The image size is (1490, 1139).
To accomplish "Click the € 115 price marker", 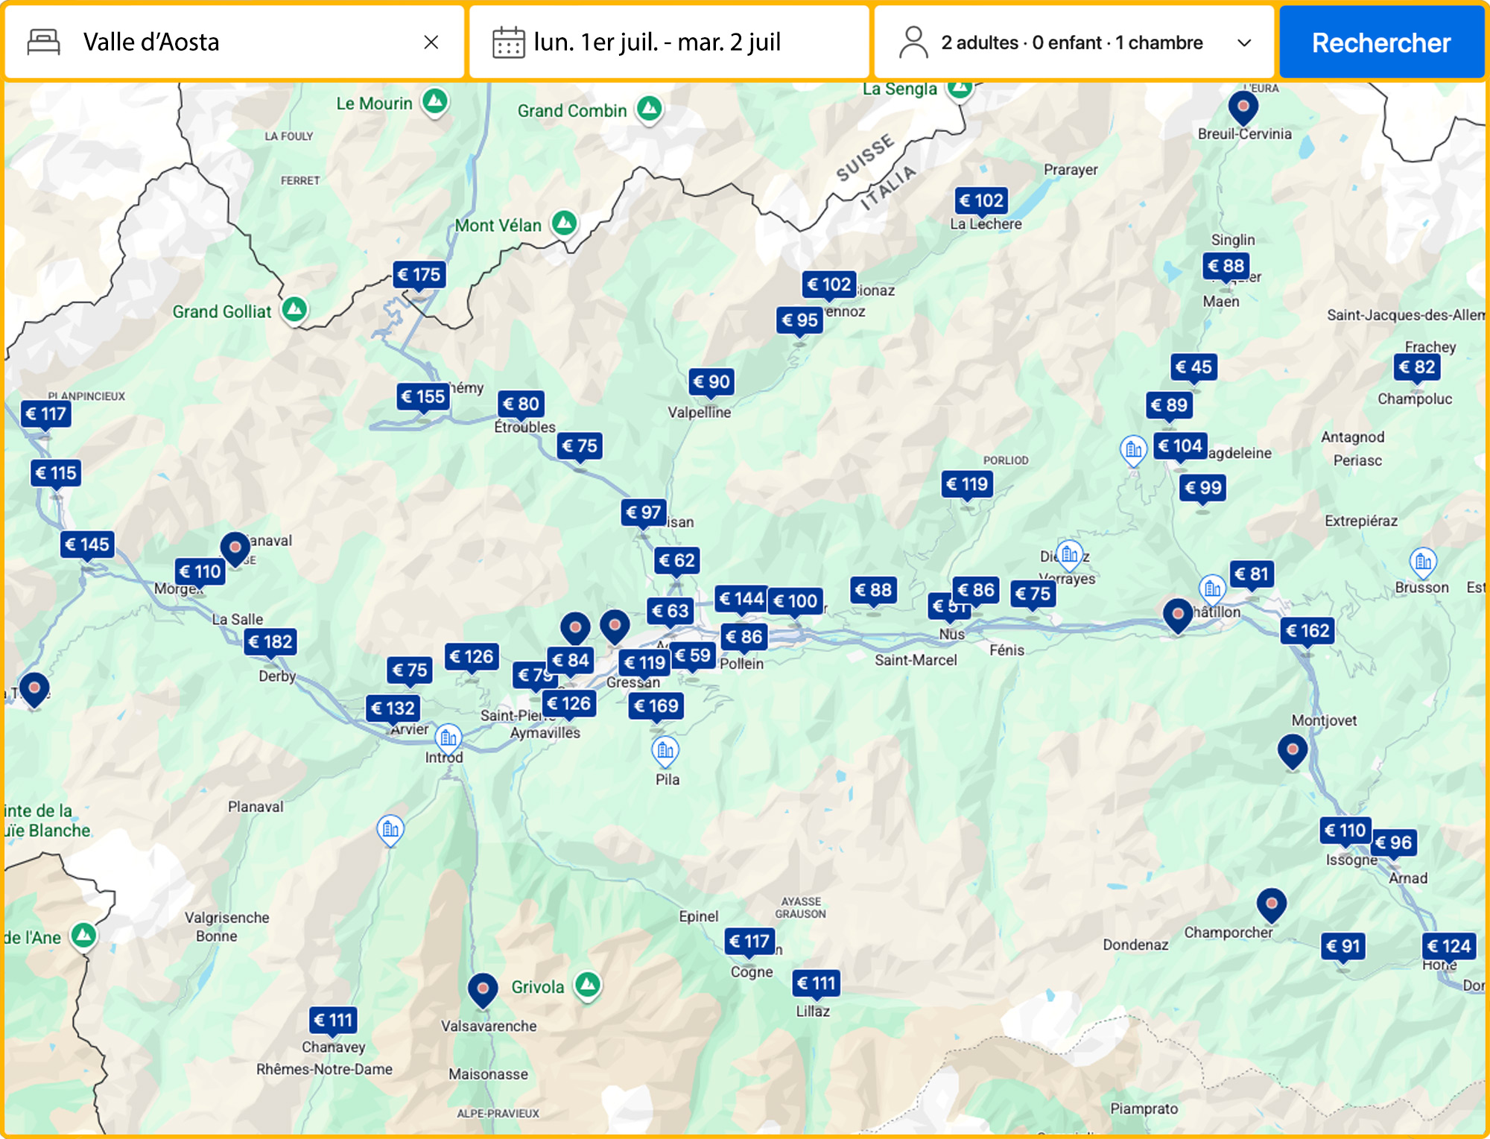I will click(56, 473).
